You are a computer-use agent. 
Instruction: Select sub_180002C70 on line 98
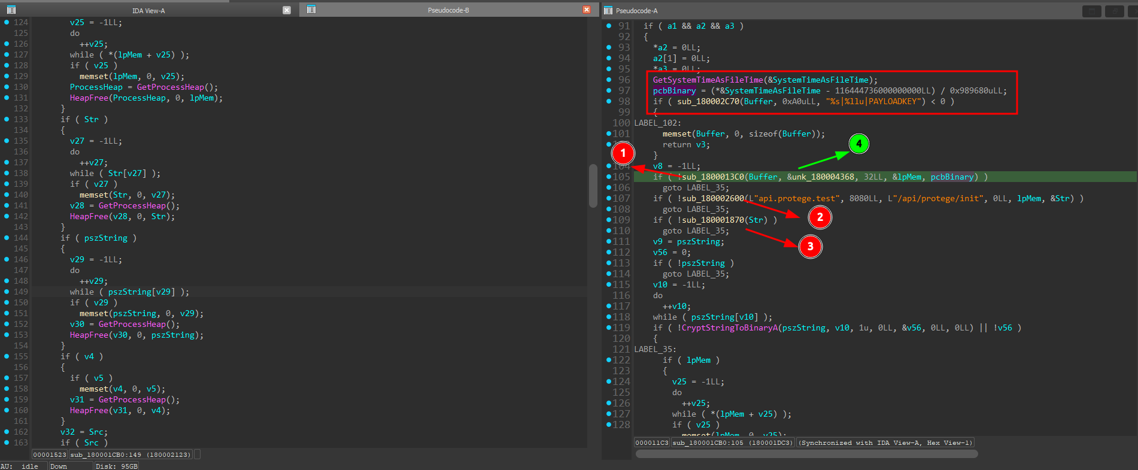[x=708, y=101]
